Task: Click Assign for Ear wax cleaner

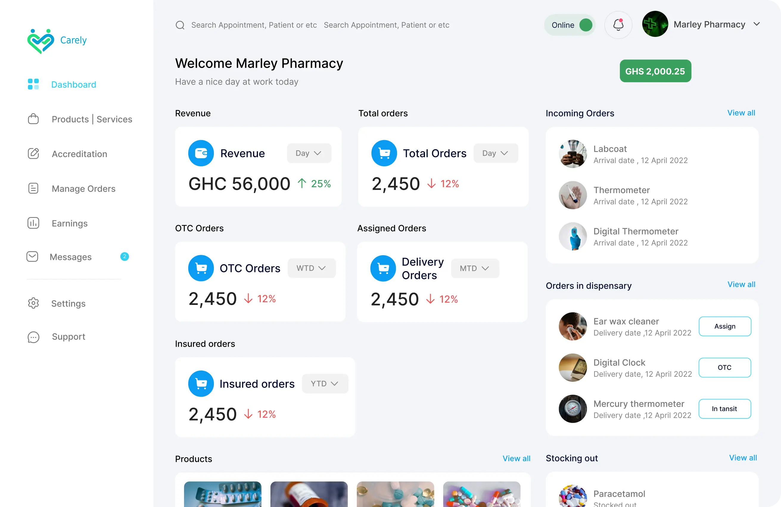Action: (725, 326)
